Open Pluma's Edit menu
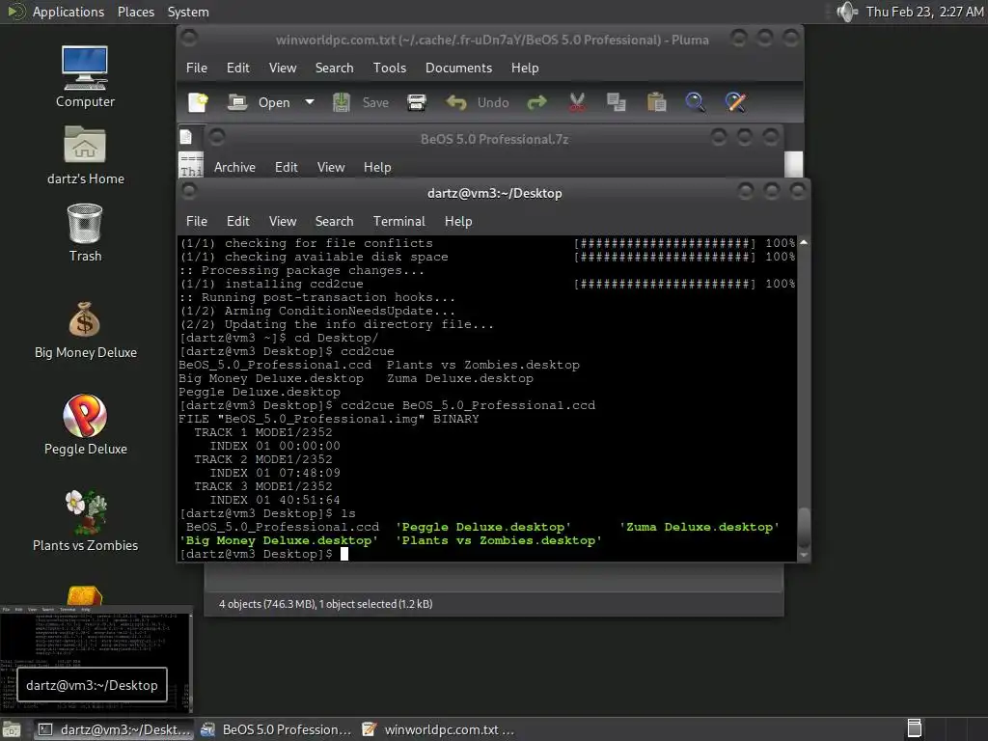Viewport: 988px width, 741px height. click(x=237, y=69)
